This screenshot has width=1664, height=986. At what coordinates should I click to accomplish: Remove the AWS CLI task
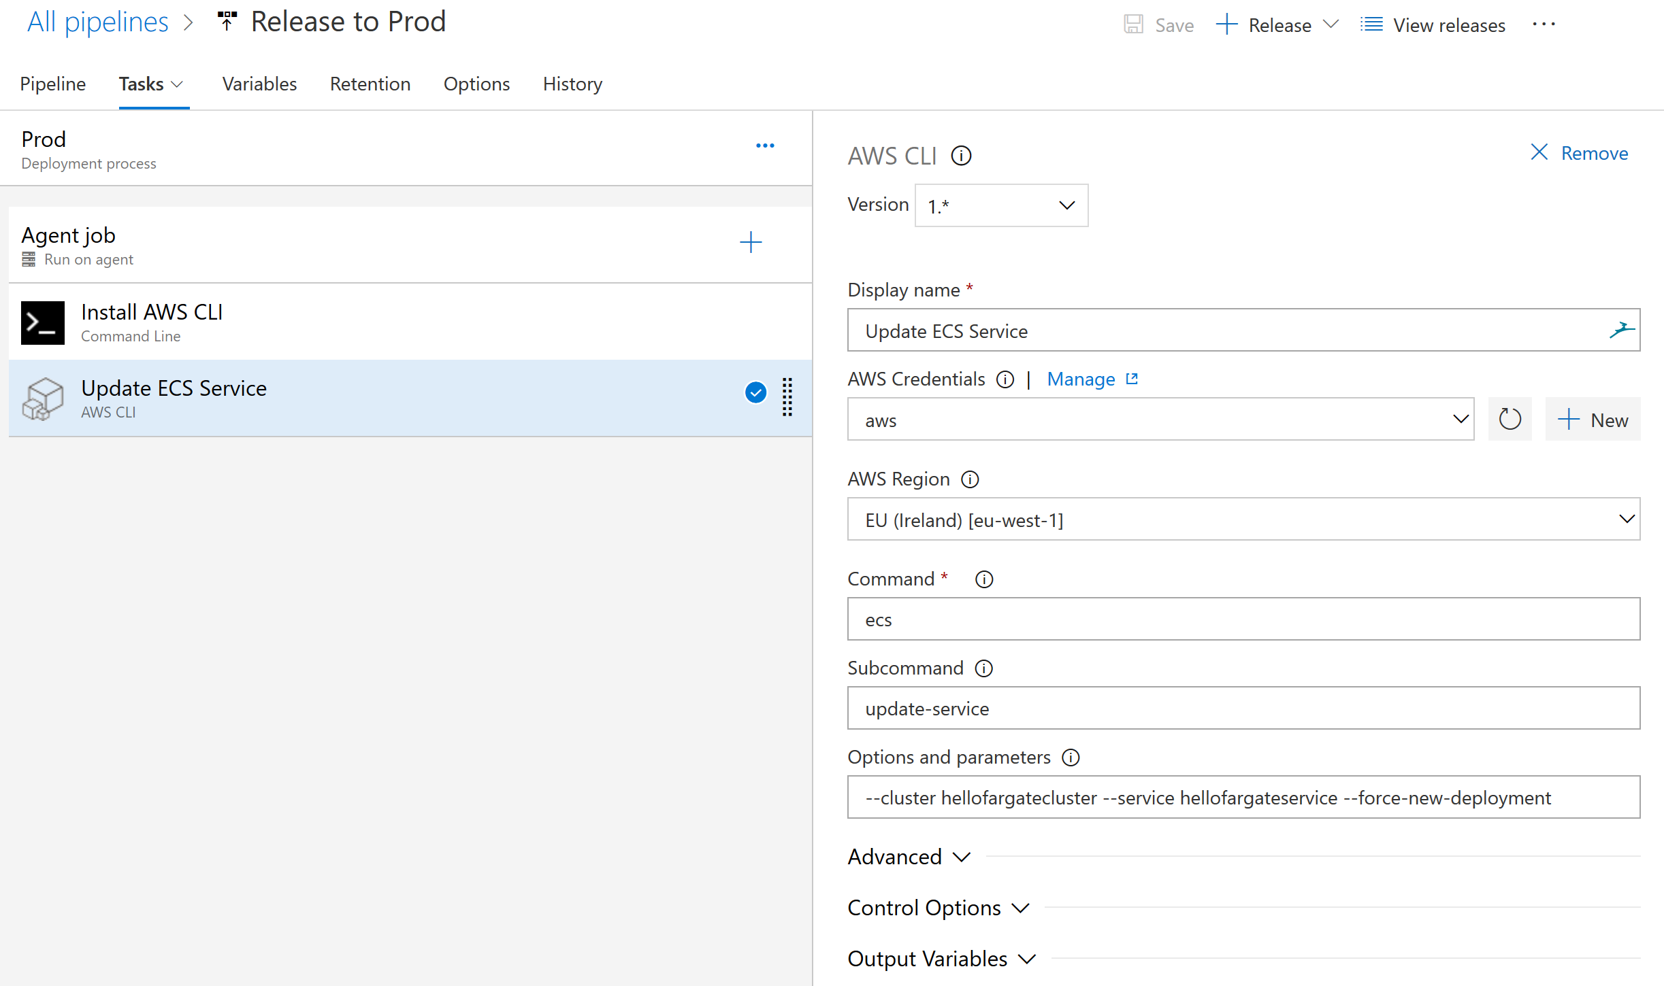pos(1579,154)
